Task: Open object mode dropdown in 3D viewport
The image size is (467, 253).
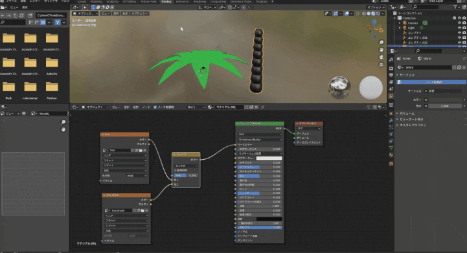Action: (85, 14)
